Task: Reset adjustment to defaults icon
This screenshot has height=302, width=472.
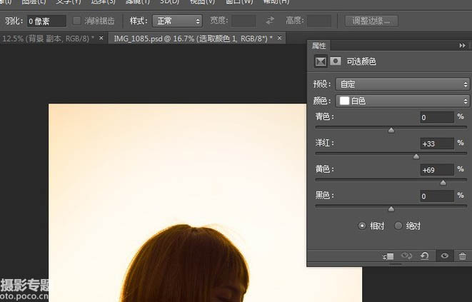Action: [426, 256]
